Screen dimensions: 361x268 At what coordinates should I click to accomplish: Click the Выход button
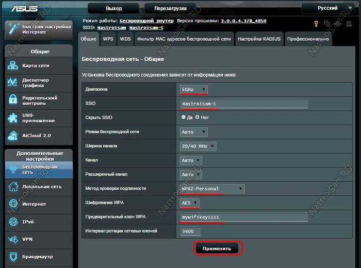(113, 8)
